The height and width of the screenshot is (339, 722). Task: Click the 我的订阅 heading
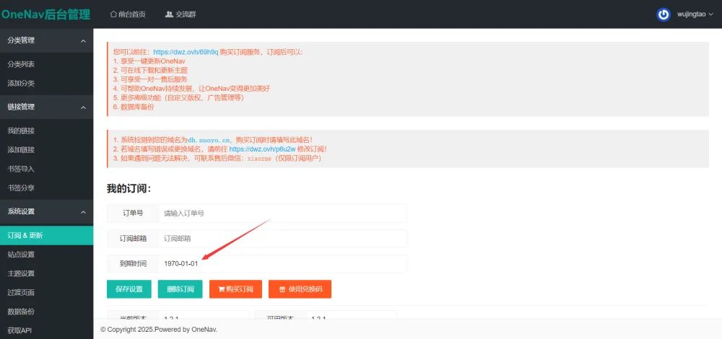coord(129,188)
